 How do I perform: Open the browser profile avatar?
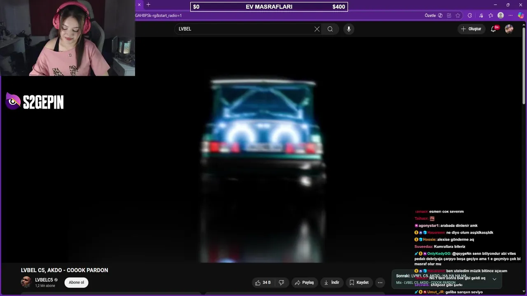[x=501, y=16]
